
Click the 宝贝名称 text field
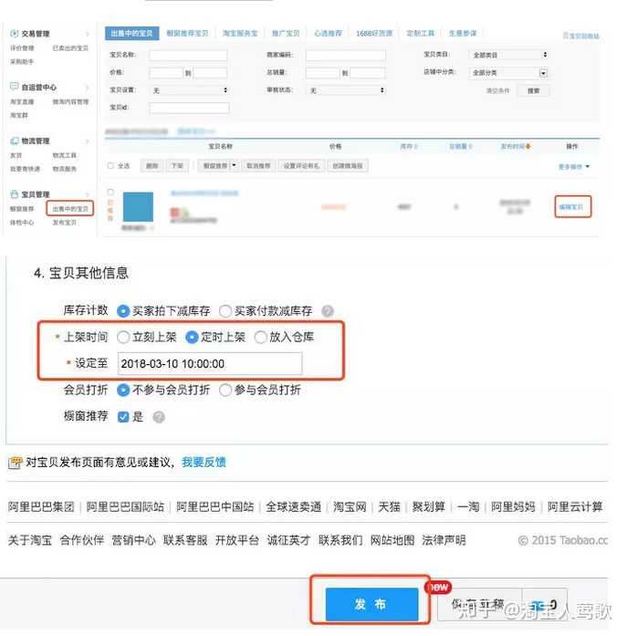tap(188, 55)
